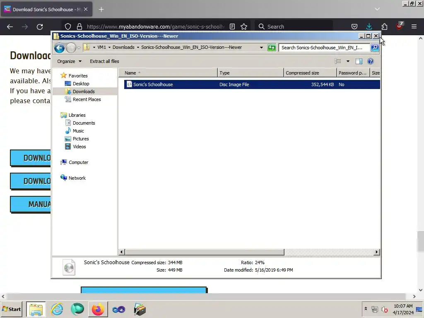The width and height of the screenshot is (424, 318).
Task: Open the Firefox extensions puzzle icon
Action: pos(384,26)
